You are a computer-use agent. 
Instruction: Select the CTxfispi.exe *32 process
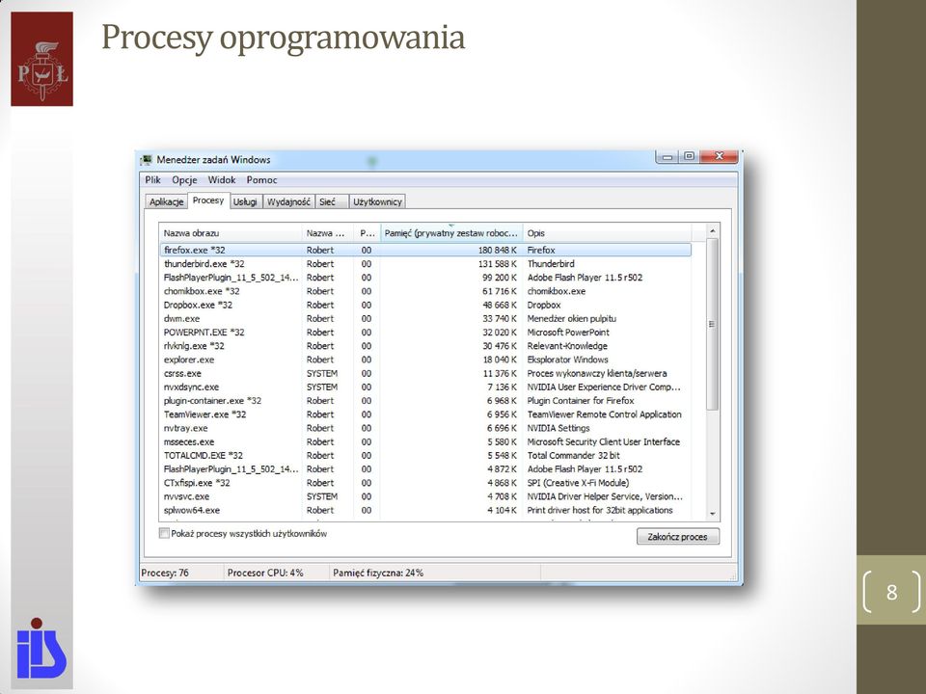click(425, 483)
